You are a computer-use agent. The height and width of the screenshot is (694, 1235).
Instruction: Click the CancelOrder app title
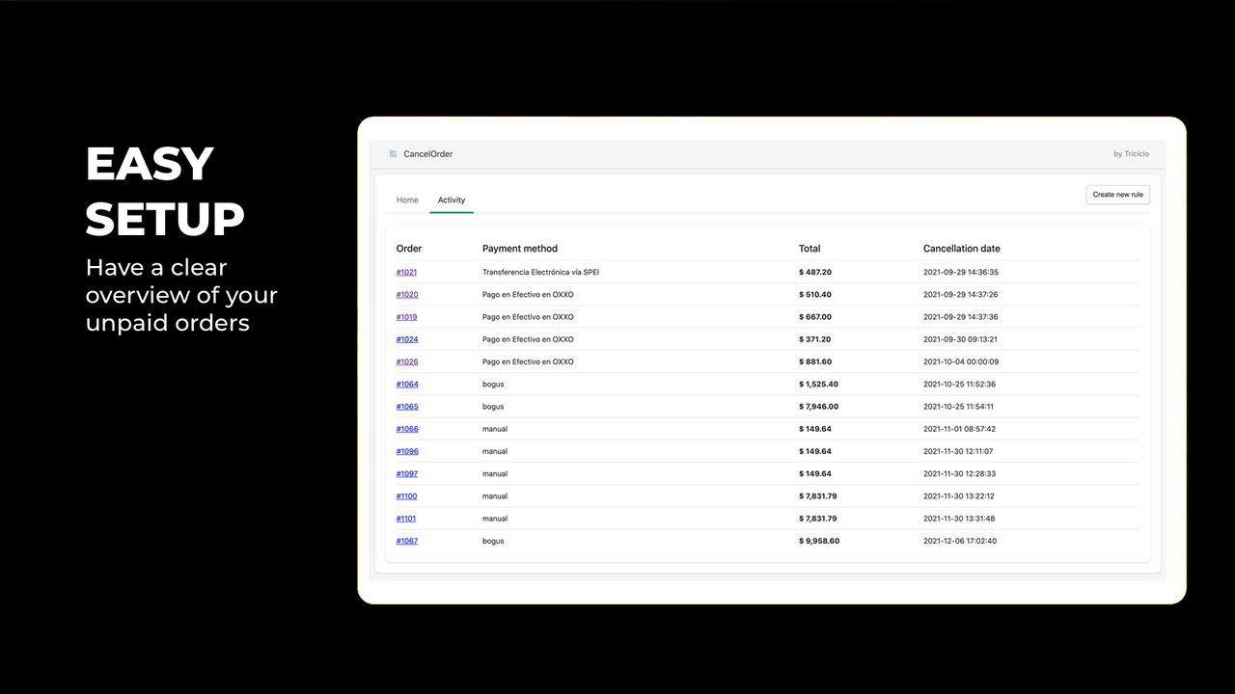point(427,154)
